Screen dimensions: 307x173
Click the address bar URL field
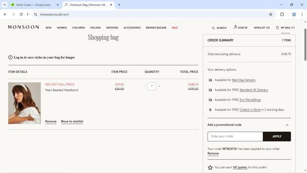153,14
